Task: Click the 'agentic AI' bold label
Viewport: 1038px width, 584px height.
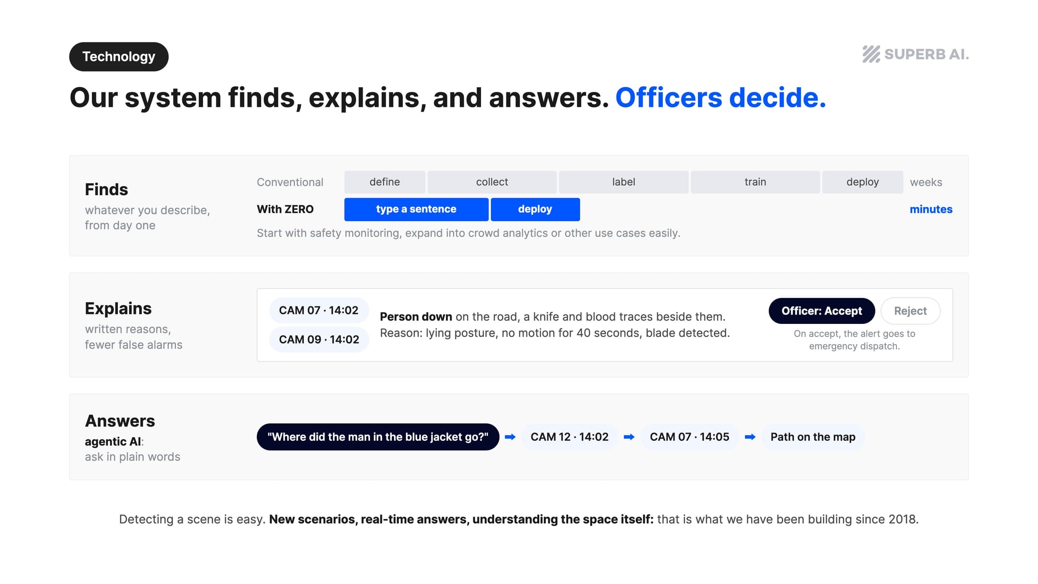Action: coord(113,442)
